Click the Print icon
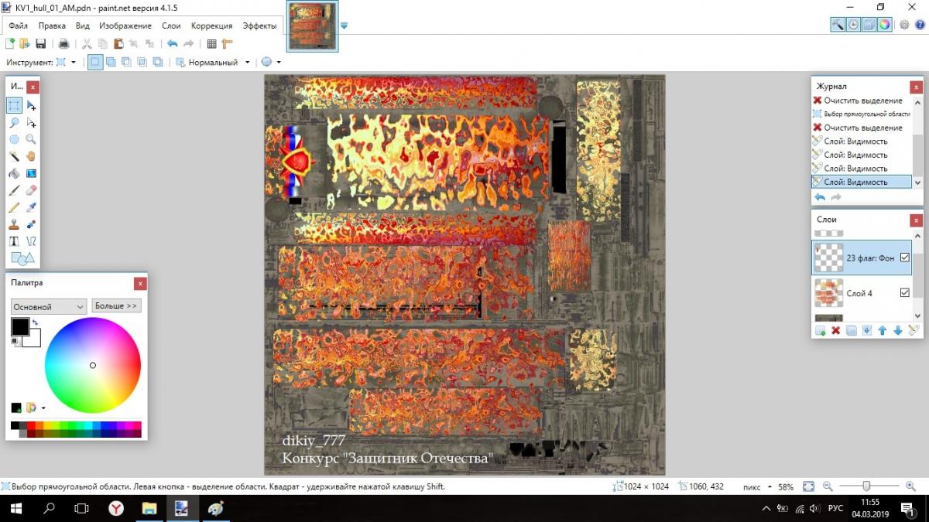Image resolution: width=929 pixels, height=522 pixels. pos(63,44)
